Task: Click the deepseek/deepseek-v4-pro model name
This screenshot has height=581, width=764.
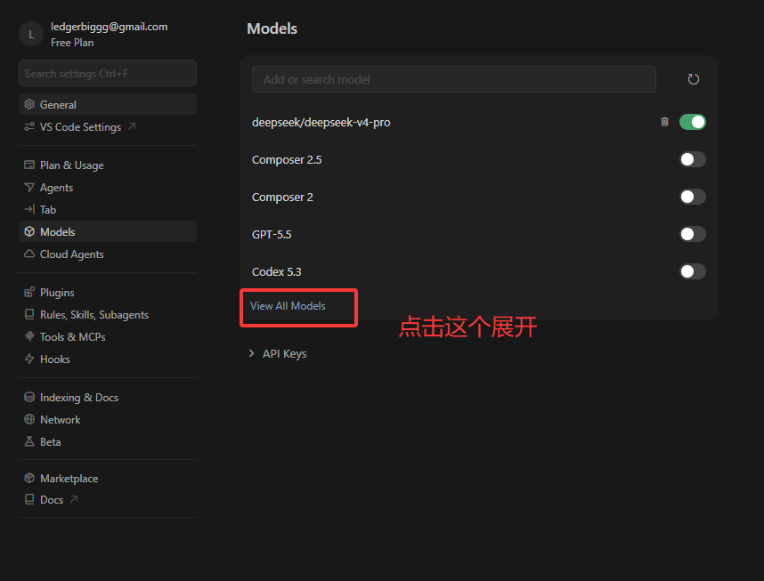Action: tap(321, 122)
